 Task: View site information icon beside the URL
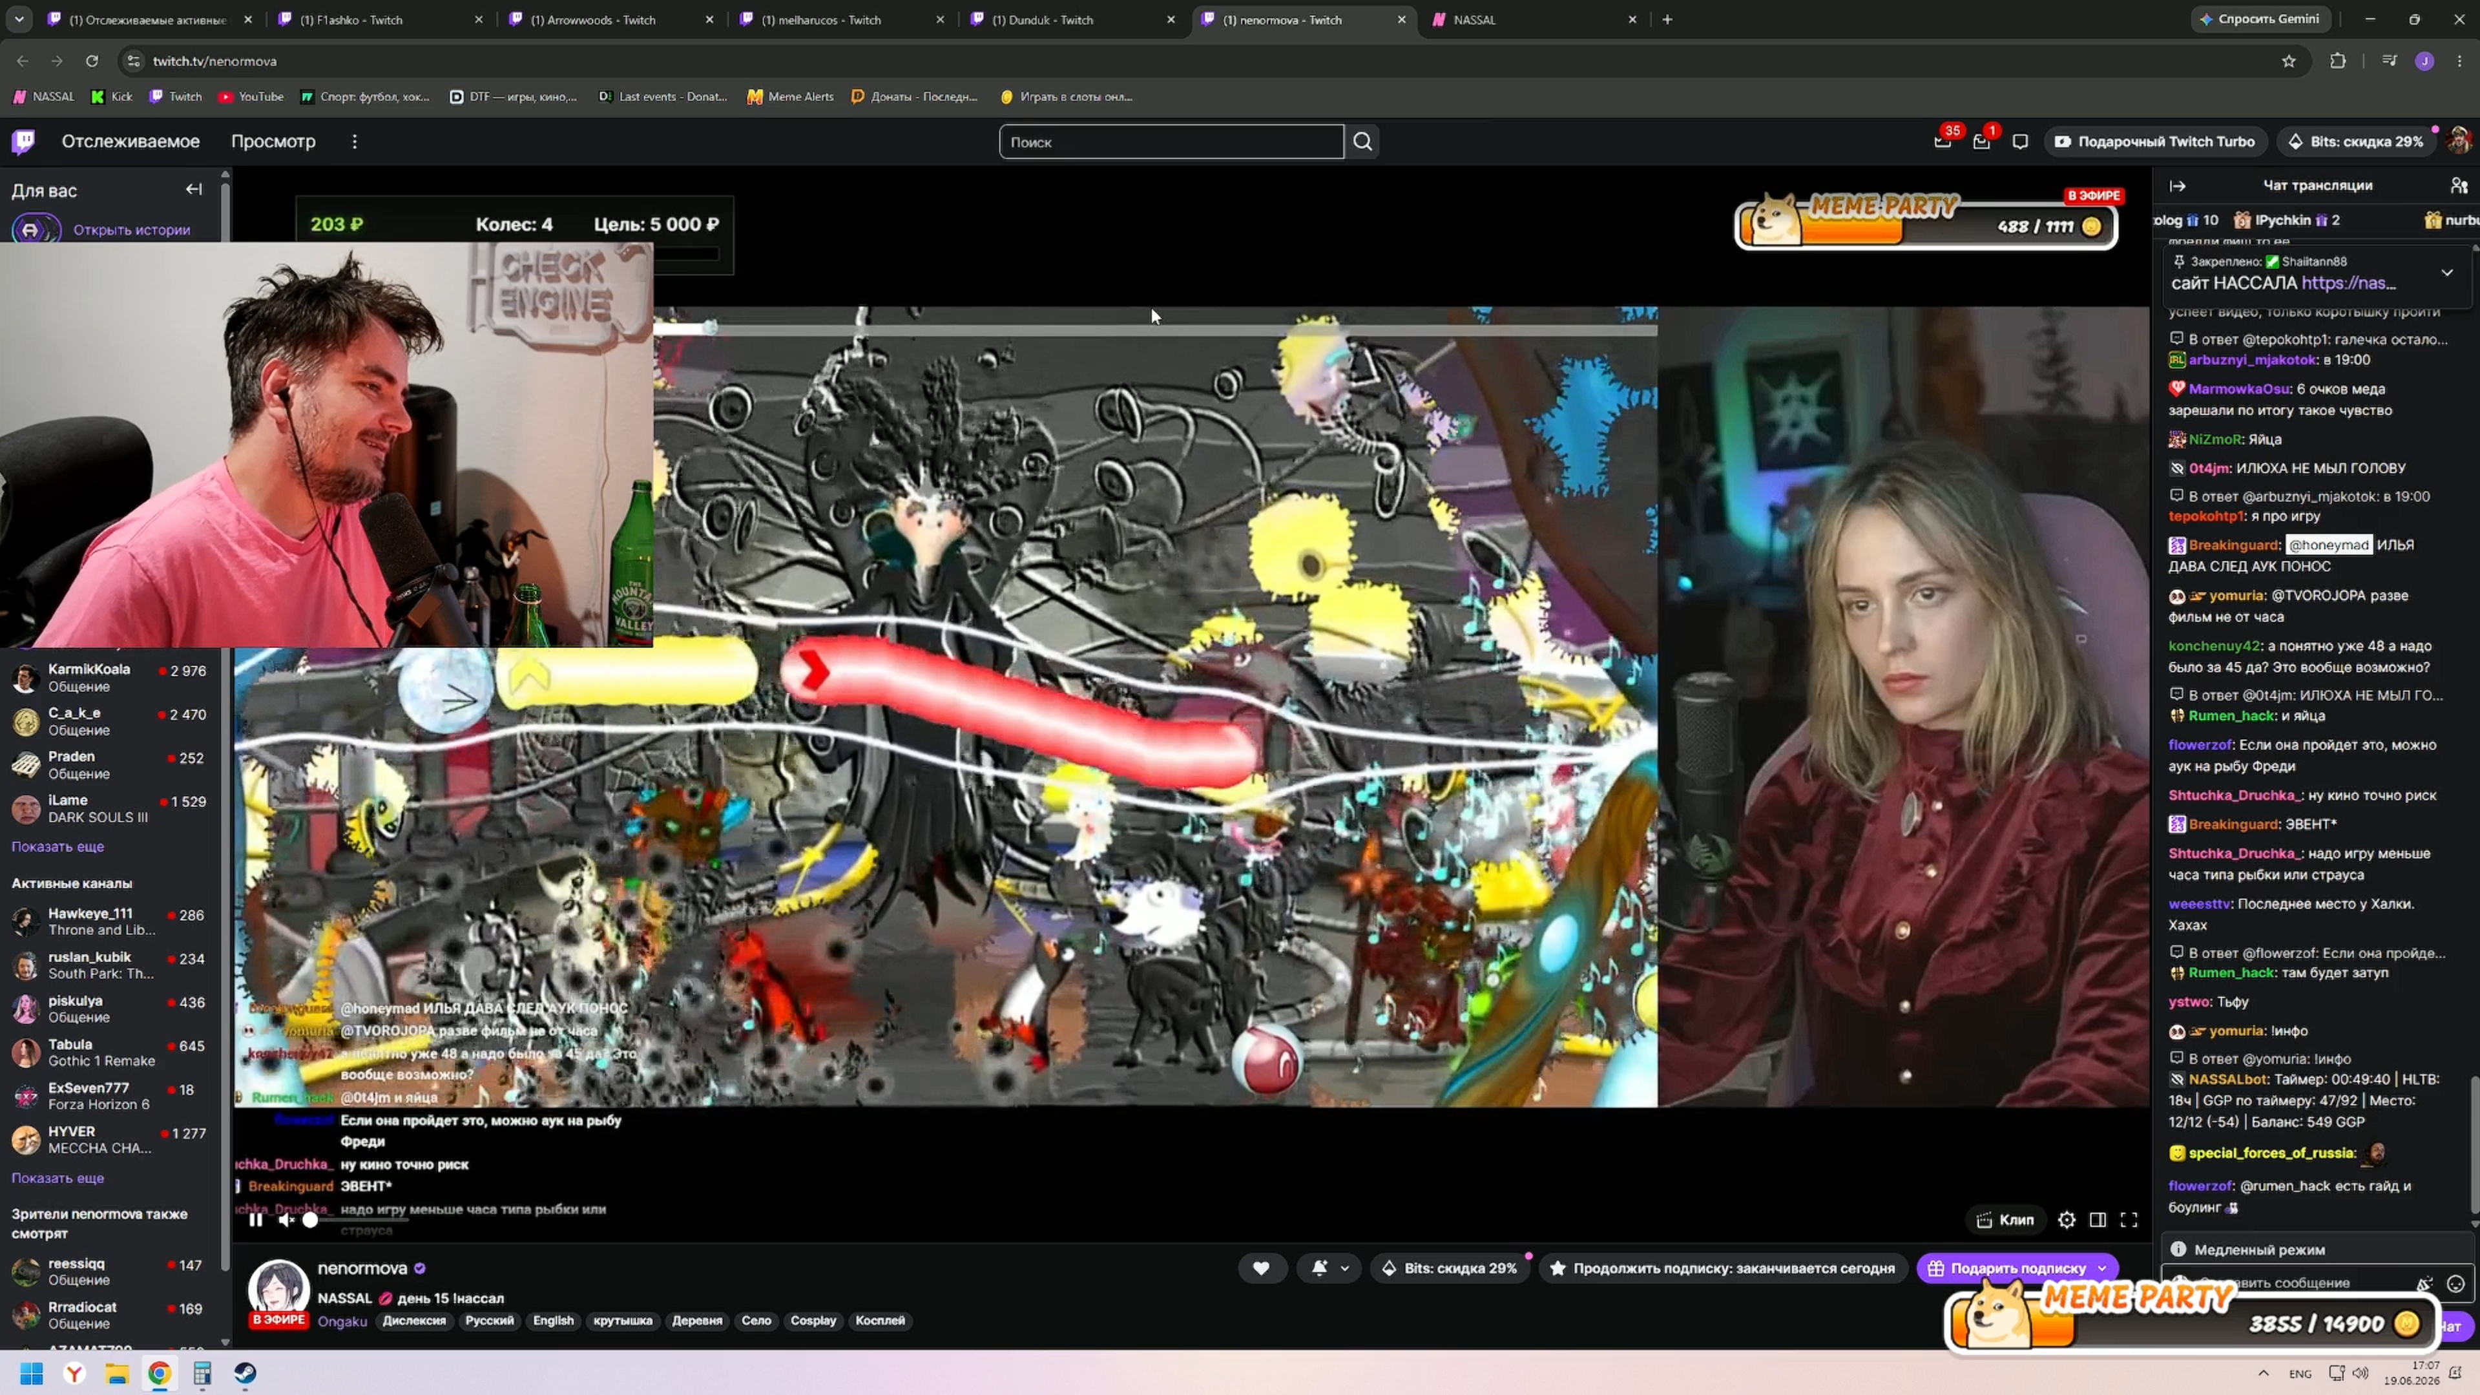pyautogui.click(x=134, y=61)
